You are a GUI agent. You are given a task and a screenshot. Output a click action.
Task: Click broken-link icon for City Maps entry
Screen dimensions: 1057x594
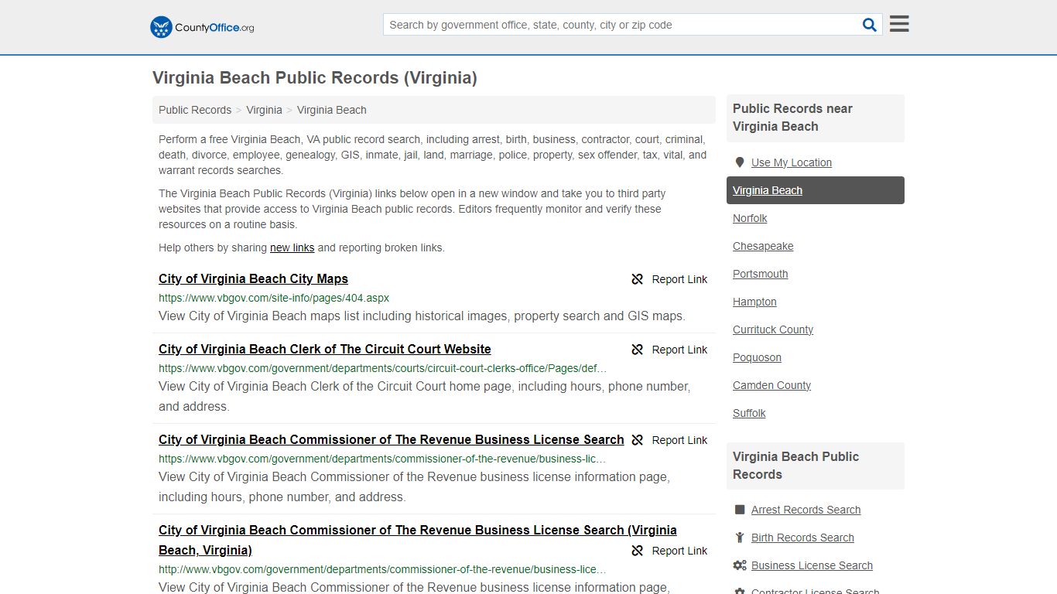coord(638,279)
